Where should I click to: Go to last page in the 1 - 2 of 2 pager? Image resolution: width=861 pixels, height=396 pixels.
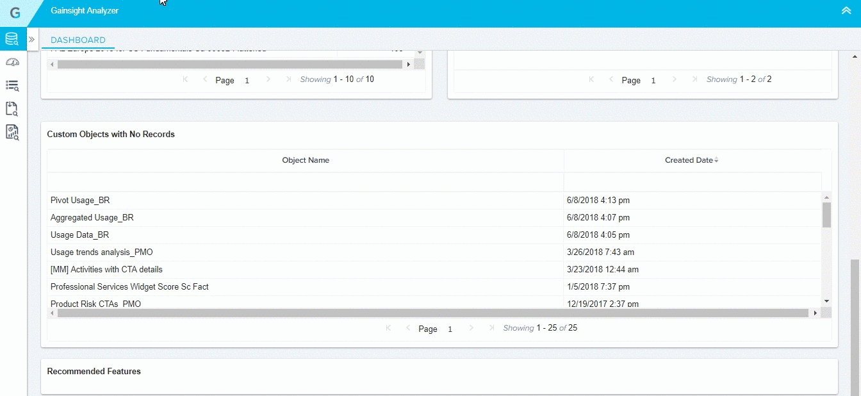tap(694, 79)
